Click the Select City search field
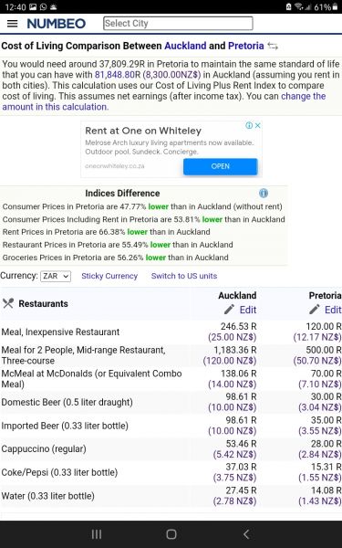 178,24
